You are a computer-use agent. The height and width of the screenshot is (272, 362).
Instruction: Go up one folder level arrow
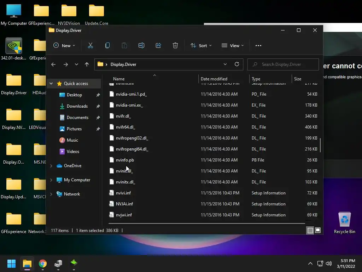coord(87,64)
